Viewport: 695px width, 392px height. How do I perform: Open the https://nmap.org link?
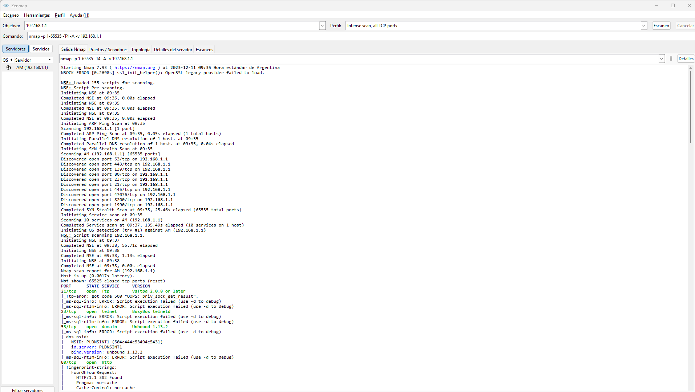135,68
